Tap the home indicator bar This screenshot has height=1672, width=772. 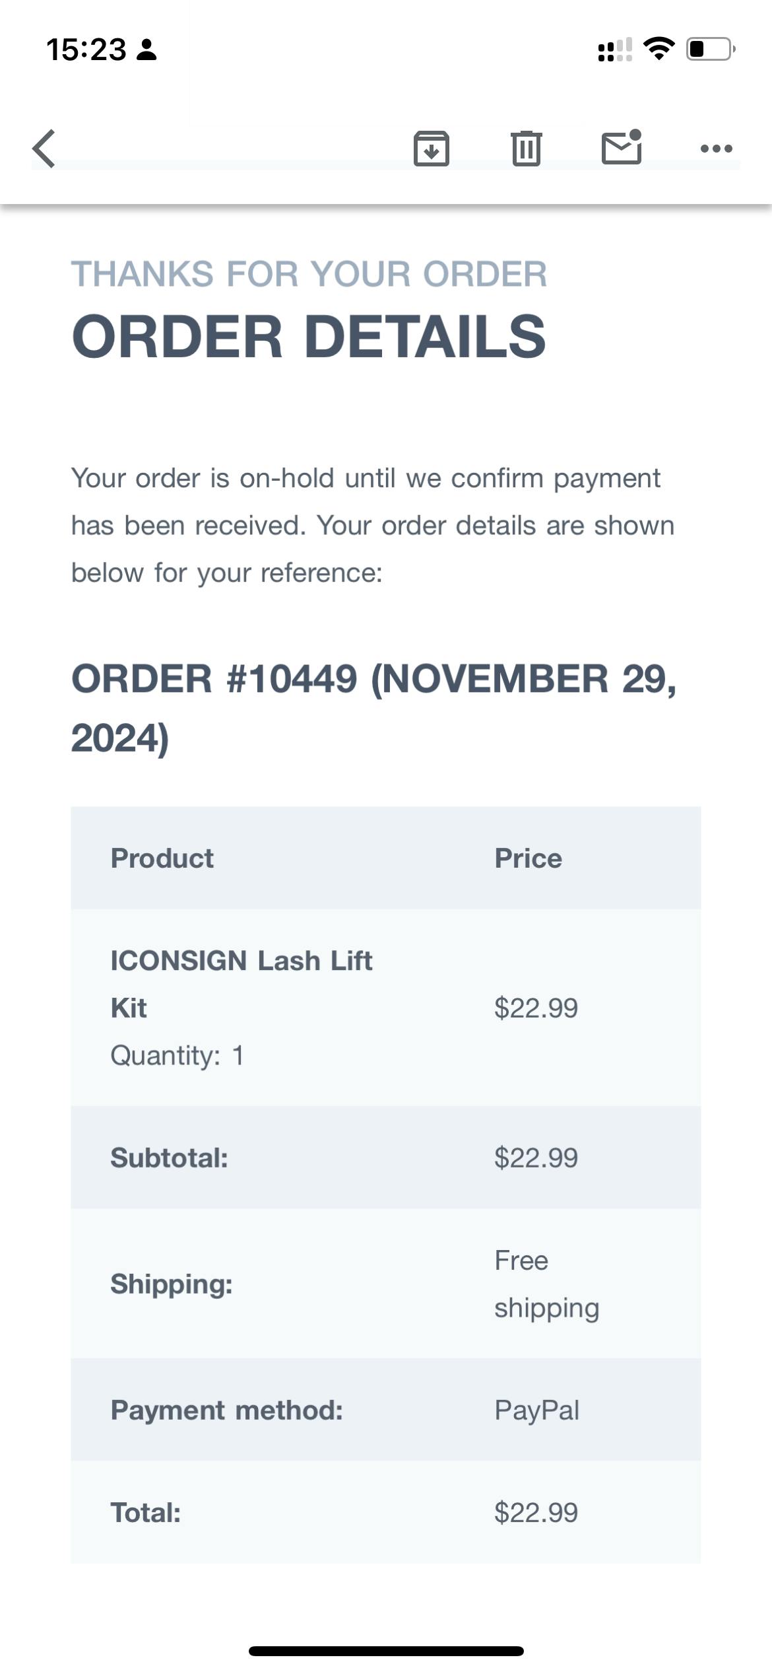386,1651
